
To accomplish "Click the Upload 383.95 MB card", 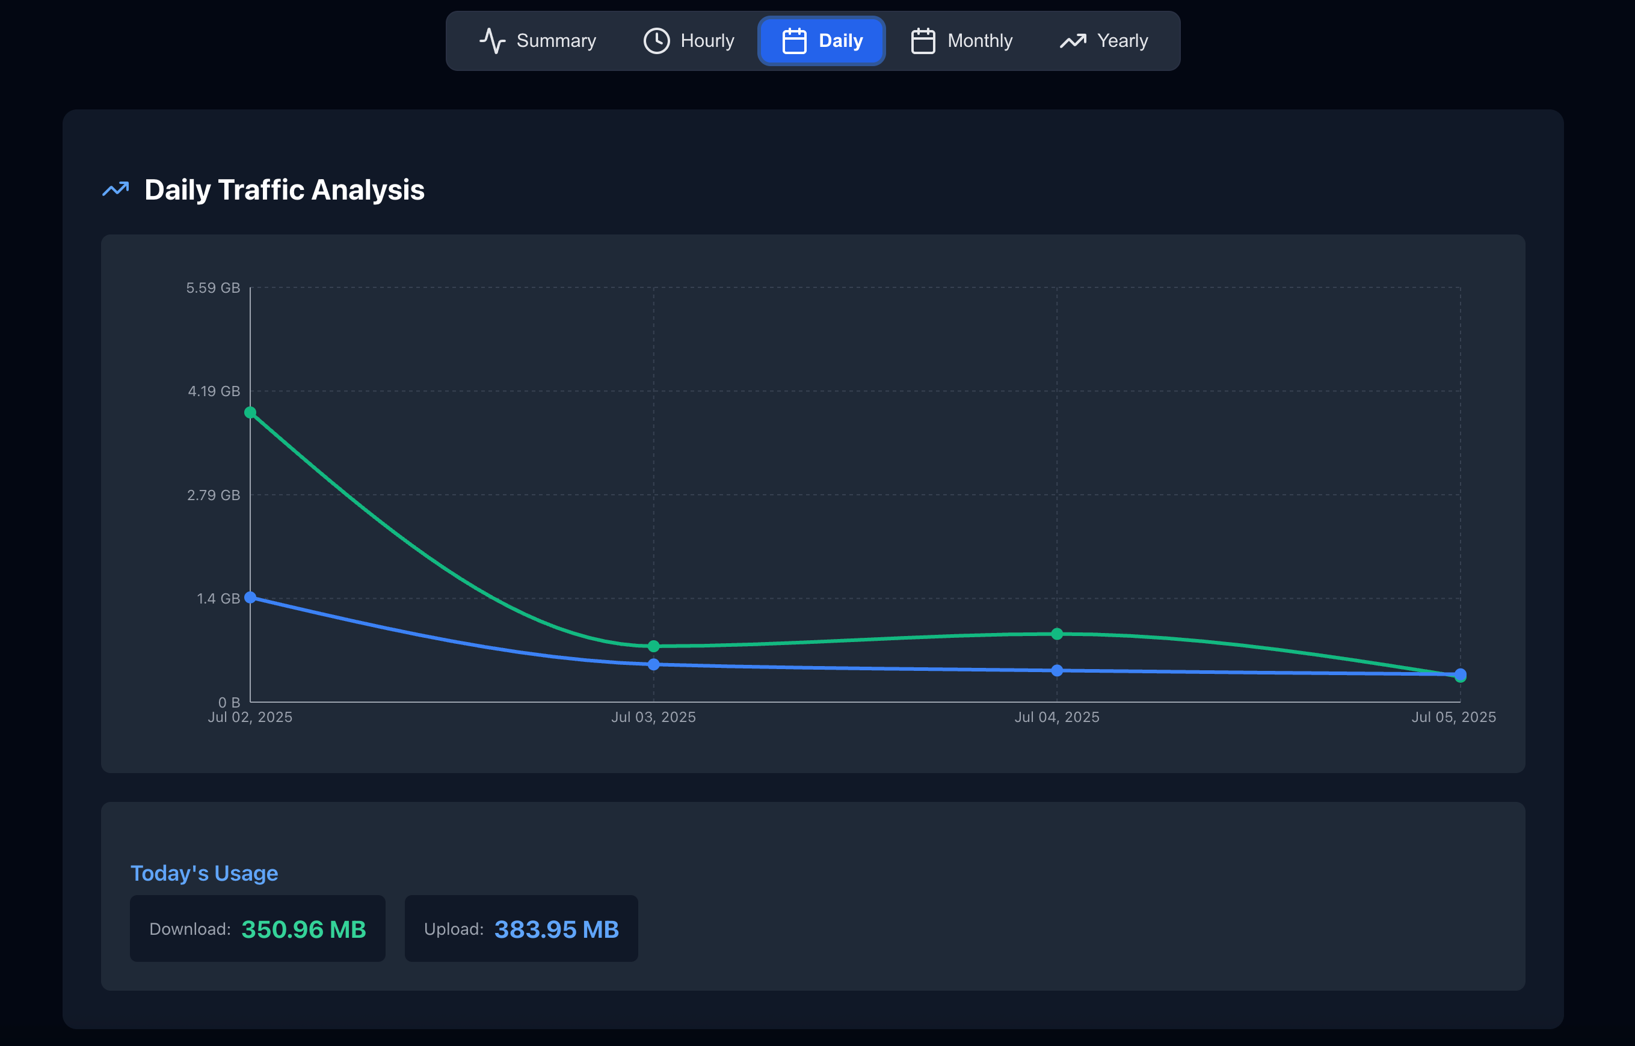I will coord(521,929).
